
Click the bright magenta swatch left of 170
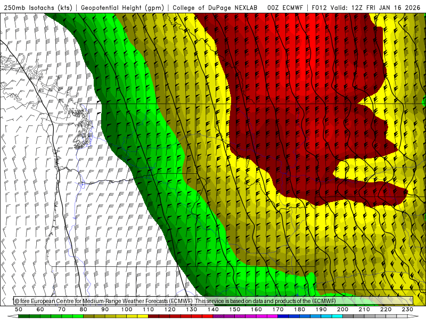pyautogui.click(x=272, y=316)
